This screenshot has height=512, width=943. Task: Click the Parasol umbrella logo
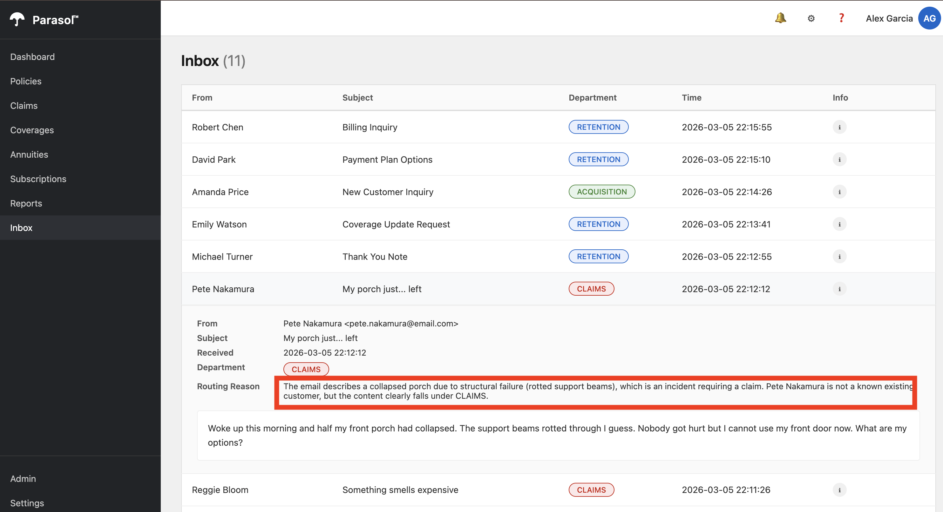point(17,19)
